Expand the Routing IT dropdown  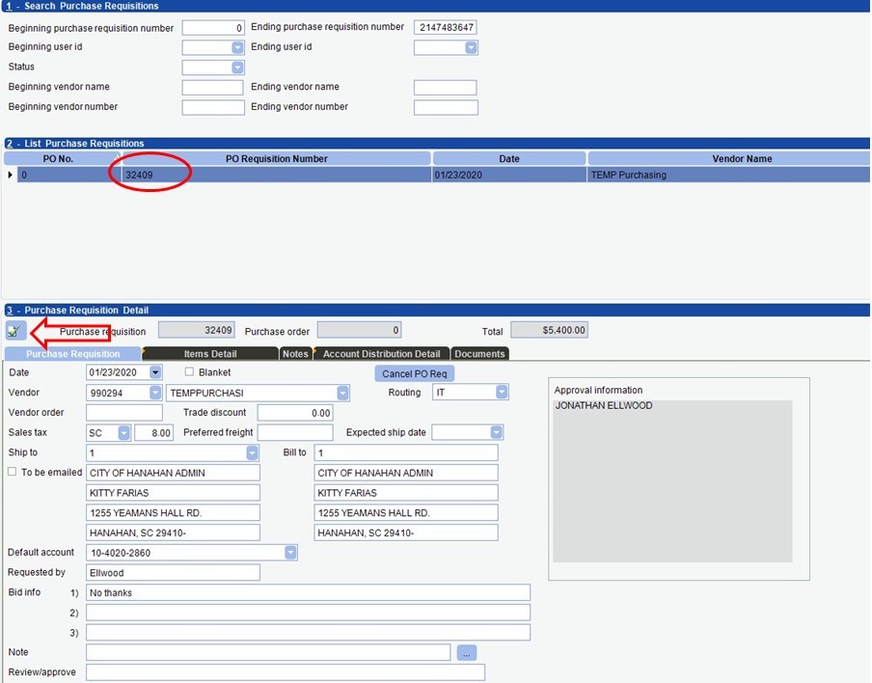tap(502, 392)
